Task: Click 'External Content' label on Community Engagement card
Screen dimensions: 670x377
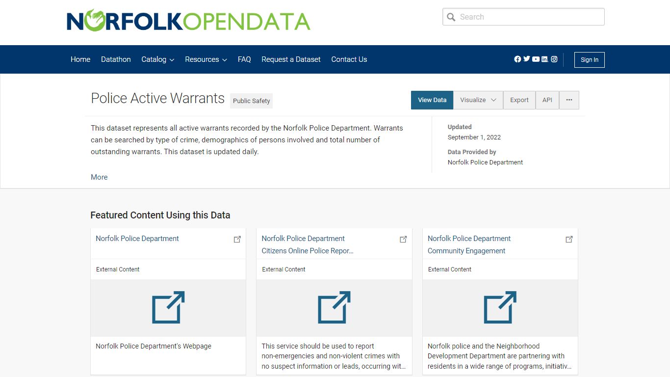Action: coord(450,269)
